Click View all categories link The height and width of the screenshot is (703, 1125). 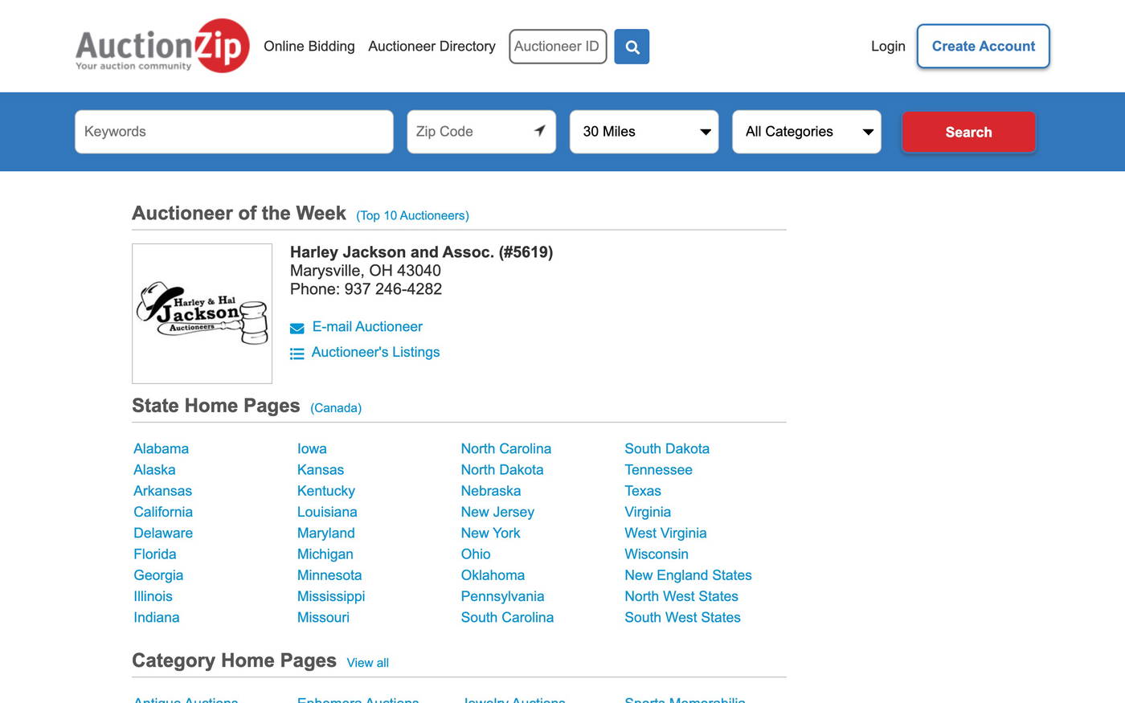pos(367,663)
